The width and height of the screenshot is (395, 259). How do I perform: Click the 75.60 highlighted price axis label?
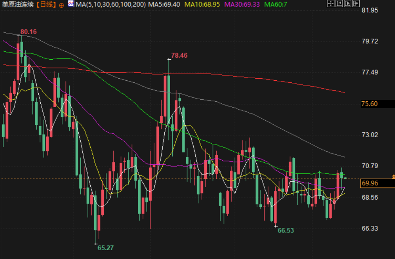point(370,104)
